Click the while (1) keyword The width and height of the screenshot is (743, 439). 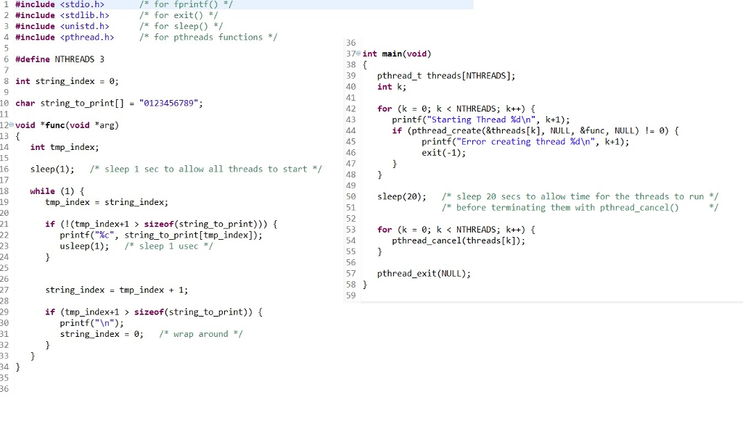pos(43,191)
